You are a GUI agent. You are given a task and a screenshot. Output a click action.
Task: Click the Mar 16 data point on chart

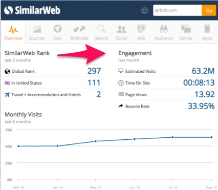click(18, 146)
